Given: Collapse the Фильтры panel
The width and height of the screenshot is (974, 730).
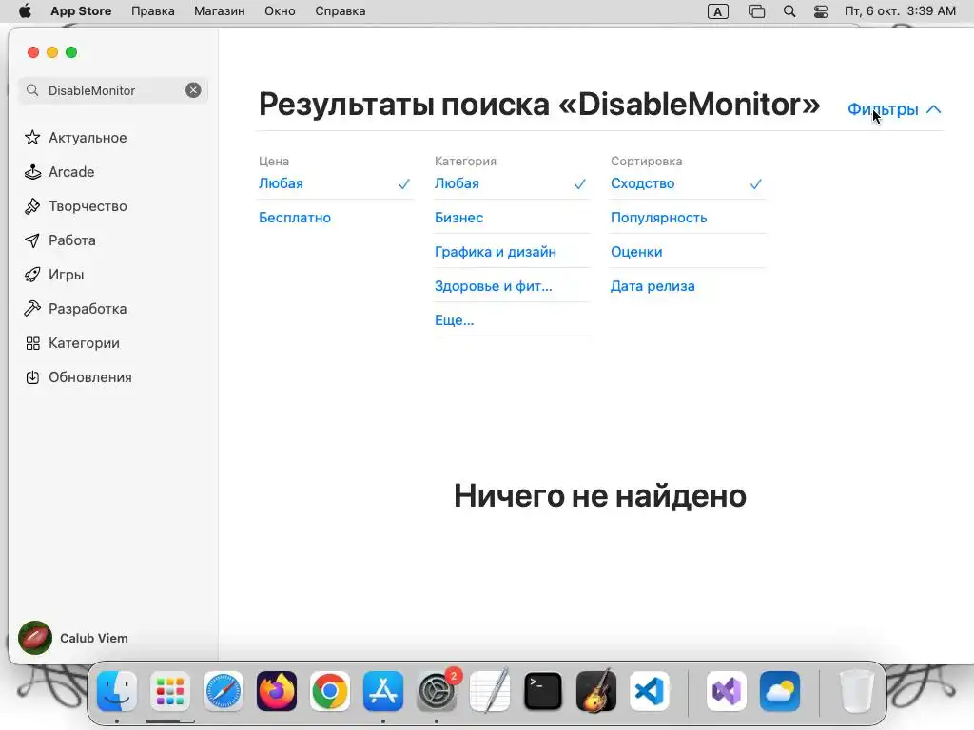Looking at the screenshot, I should 894,109.
